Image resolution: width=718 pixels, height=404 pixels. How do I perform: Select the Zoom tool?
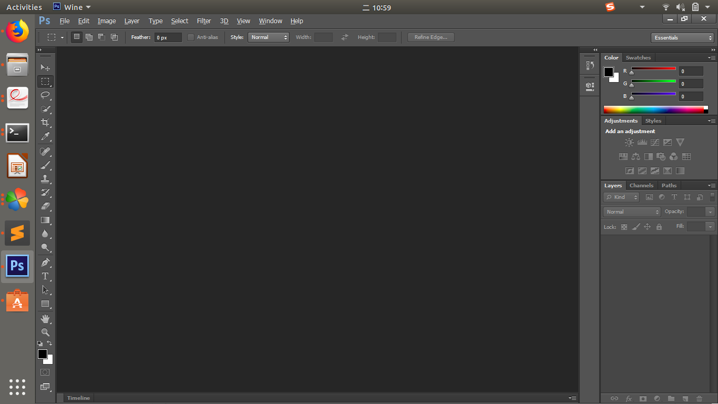[x=45, y=332]
